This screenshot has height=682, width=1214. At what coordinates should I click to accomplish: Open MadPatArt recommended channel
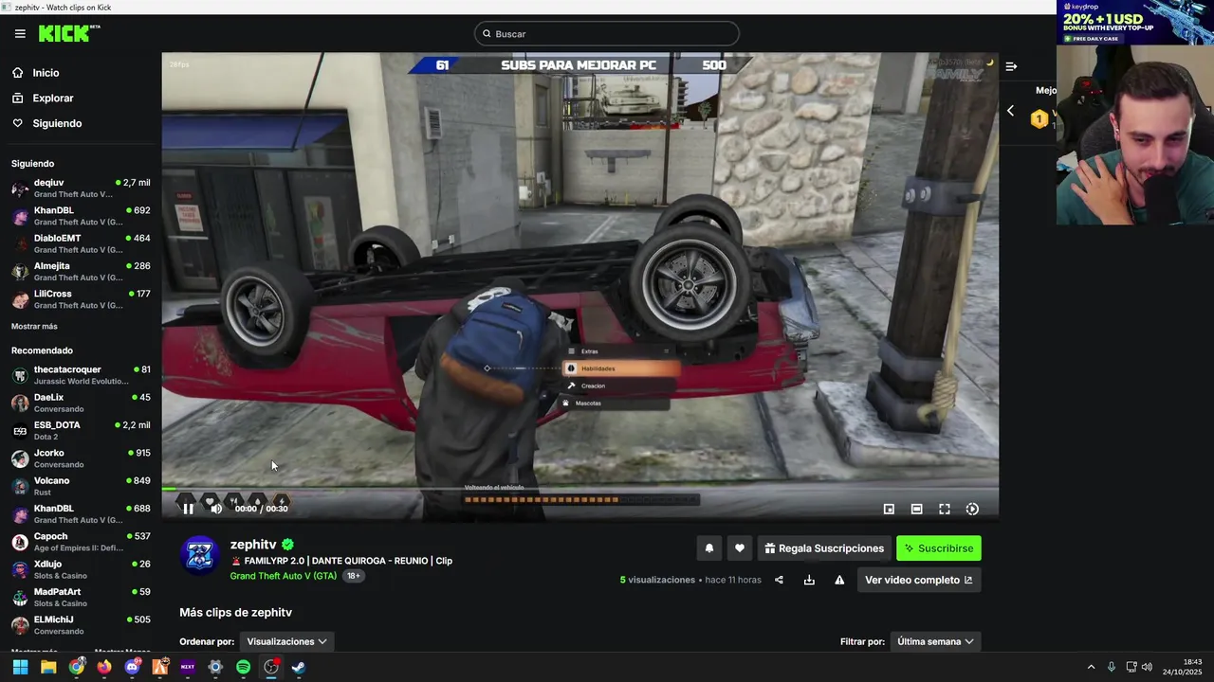tap(81, 597)
